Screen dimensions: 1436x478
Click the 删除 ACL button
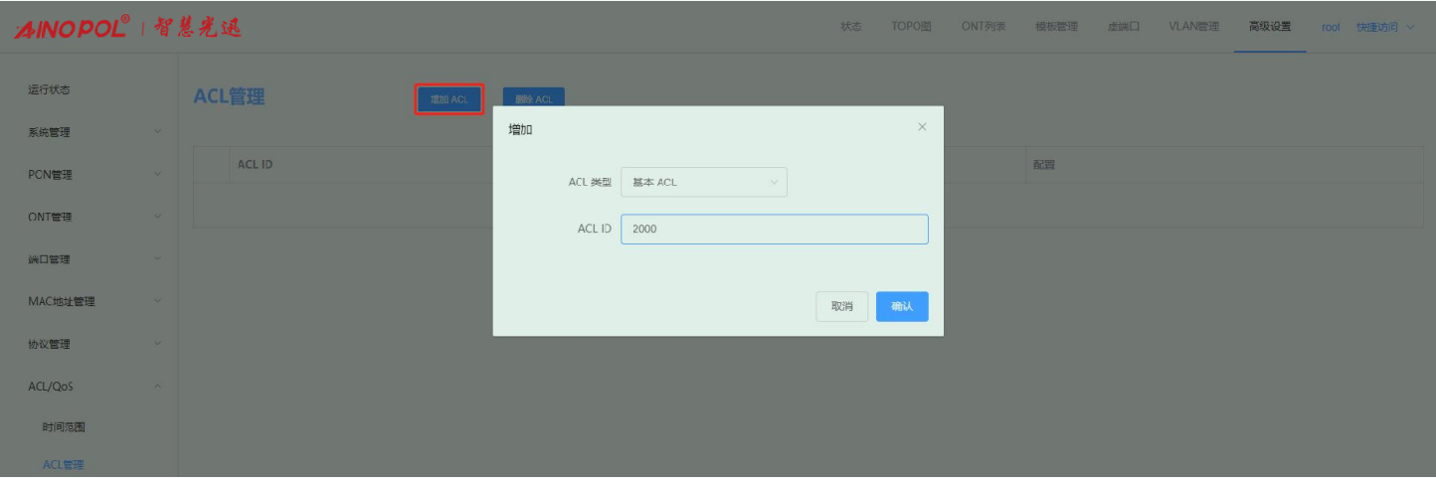[534, 99]
